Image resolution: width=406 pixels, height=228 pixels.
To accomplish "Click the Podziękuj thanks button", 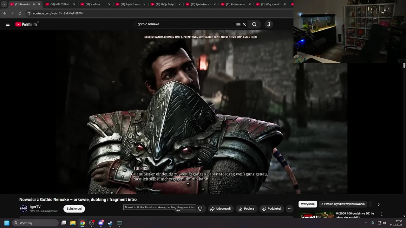I will click(x=272, y=209).
